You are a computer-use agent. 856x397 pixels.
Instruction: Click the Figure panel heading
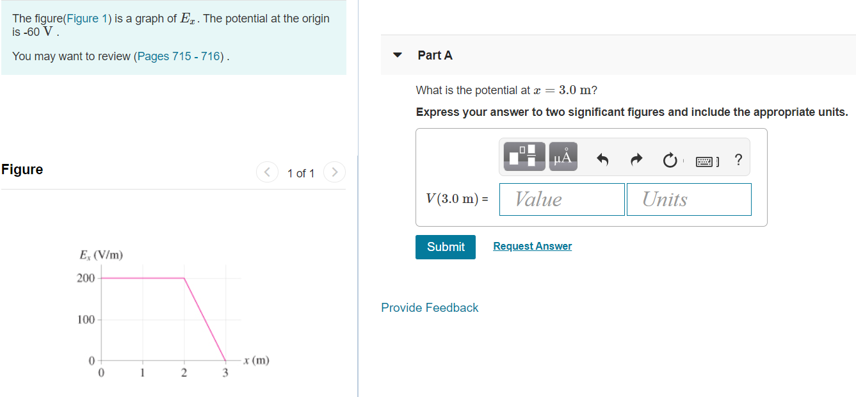(x=22, y=170)
